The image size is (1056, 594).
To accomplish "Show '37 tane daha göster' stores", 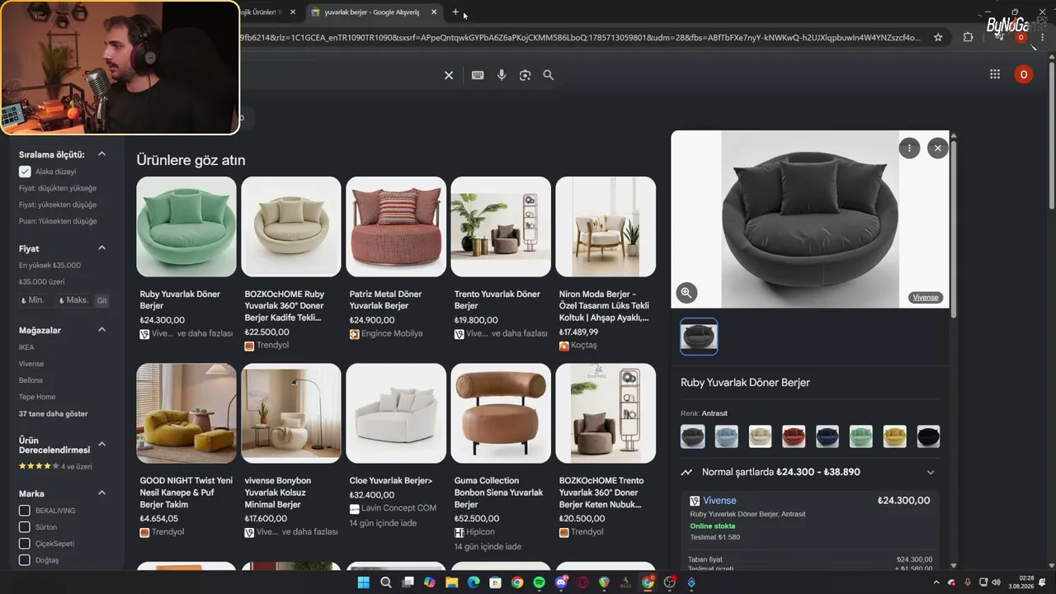I will [x=54, y=414].
